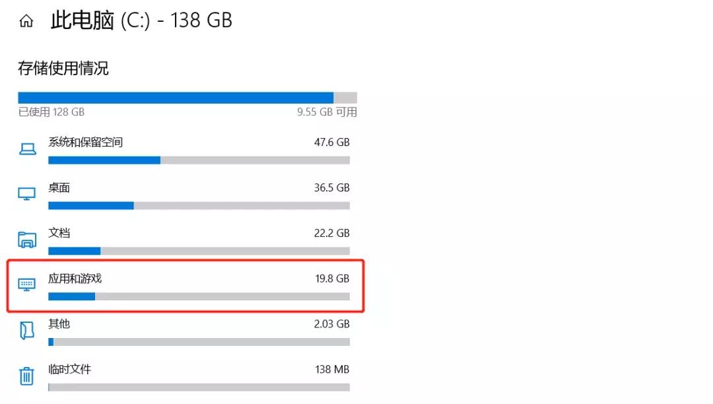Click the 19.8 GB apps usage bar
Viewport: 713px width, 404px height.
(199, 296)
